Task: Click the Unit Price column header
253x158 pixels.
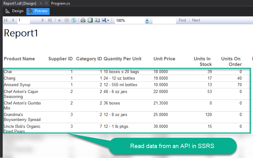Action: click(x=164, y=59)
